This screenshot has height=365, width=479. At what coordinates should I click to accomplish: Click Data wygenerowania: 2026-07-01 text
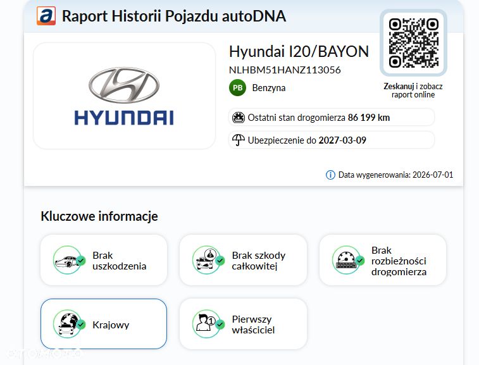[396, 175]
